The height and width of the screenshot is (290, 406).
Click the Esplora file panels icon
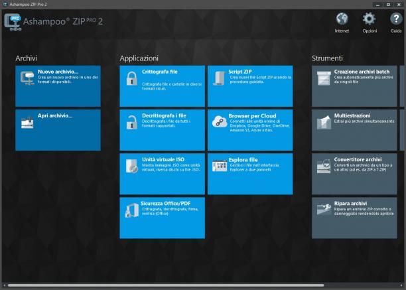coord(220,166)
